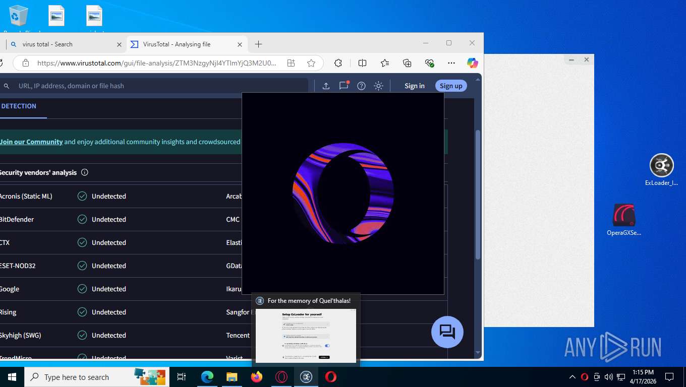
Task: Click the Edge address bar URL
Action: 157,63
